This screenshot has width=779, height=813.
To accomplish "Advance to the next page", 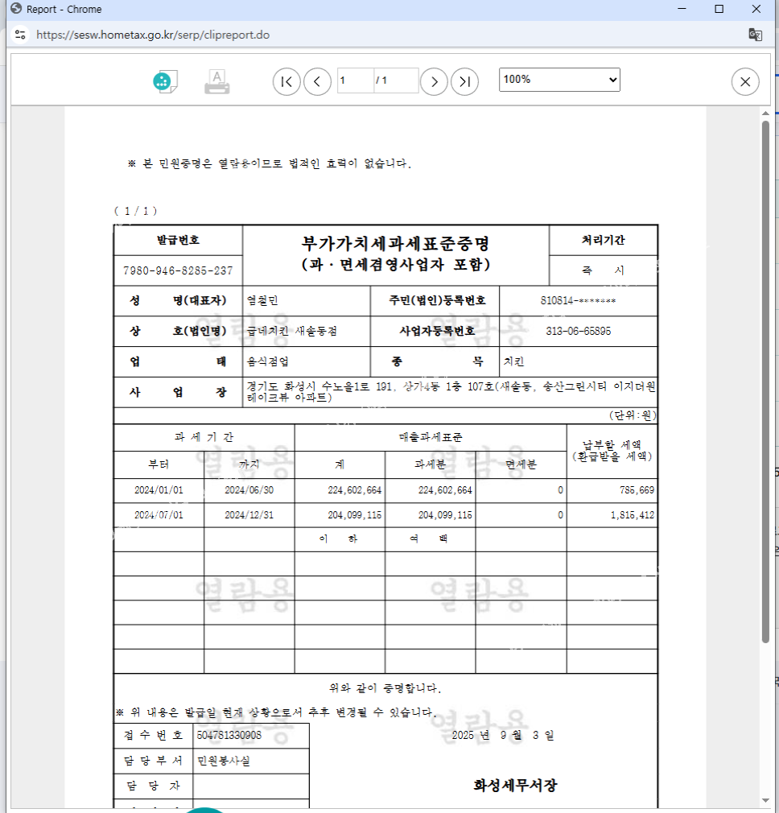I will tap(434, 81).
